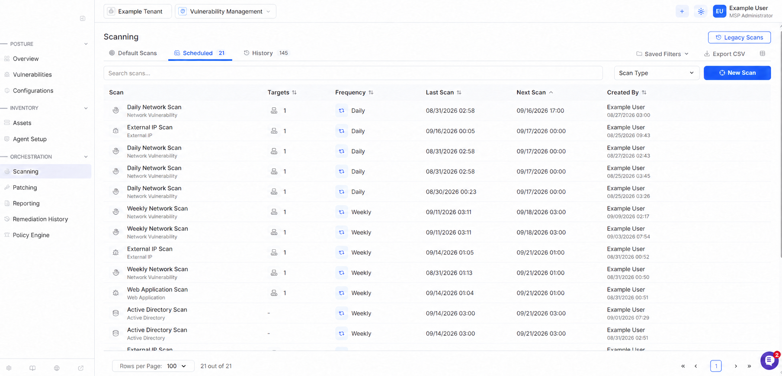Viewport: 782px width, 376px height.
Task: Open column layout table icon
Action: pos(763,54)
